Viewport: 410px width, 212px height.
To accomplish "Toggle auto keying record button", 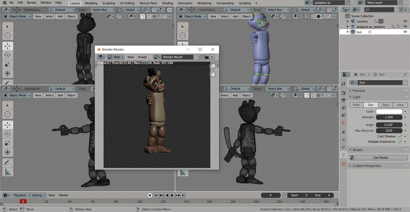I will (149, 195).
